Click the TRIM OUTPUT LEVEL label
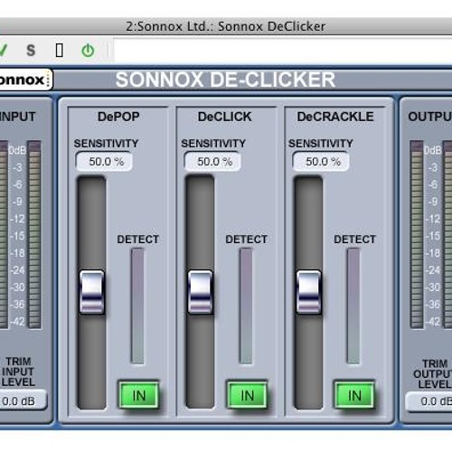Screen dimensions: 452x452 coord(434,373)
